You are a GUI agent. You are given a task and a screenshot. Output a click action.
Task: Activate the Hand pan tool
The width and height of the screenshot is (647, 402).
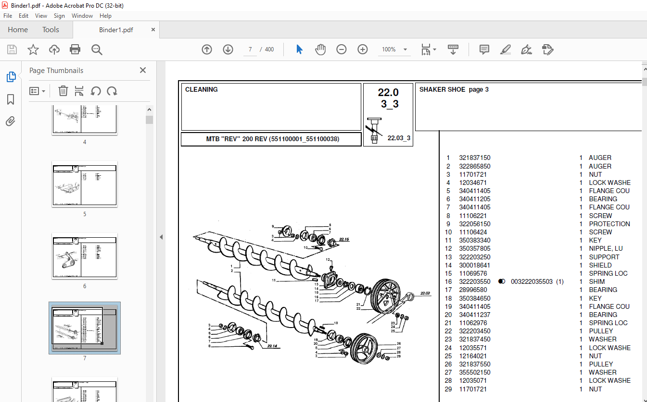coord(320,49)
